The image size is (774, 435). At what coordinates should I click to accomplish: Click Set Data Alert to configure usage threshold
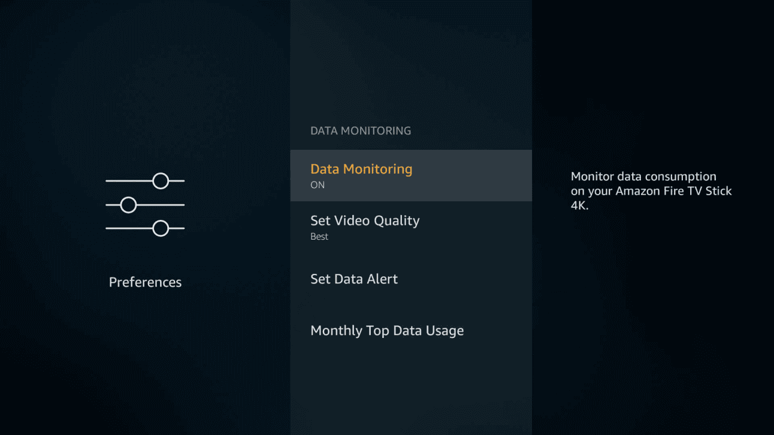pyautogui.click(x=354, y=279)
